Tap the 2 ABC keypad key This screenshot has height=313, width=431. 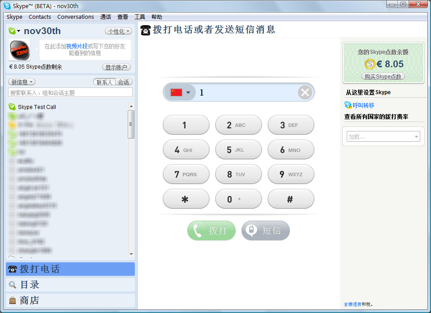[x=239, y=125]
